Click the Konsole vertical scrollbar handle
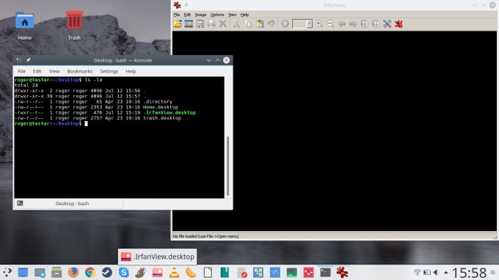 (x=228, y=166)
